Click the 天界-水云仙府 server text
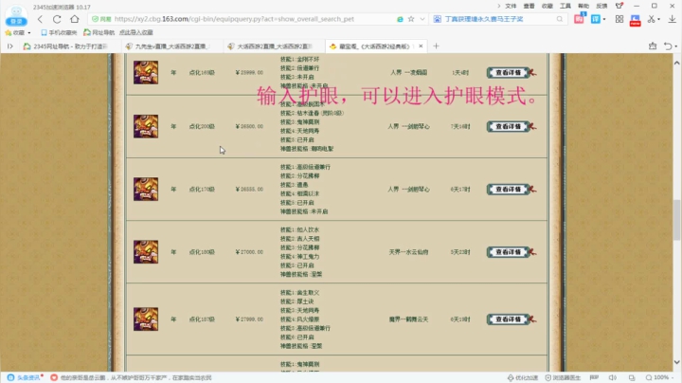Image resolution: width=682 pixels, height=383 pixels. click(408, 252)
